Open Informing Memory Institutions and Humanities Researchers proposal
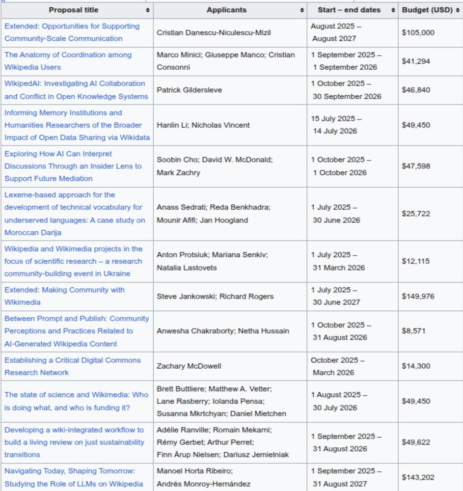The width and height of the screenshot is (463, 491). (x=77, y=125)
